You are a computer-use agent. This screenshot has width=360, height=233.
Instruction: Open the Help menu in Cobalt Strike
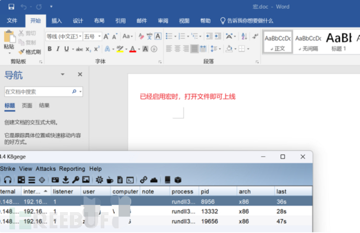95,169
